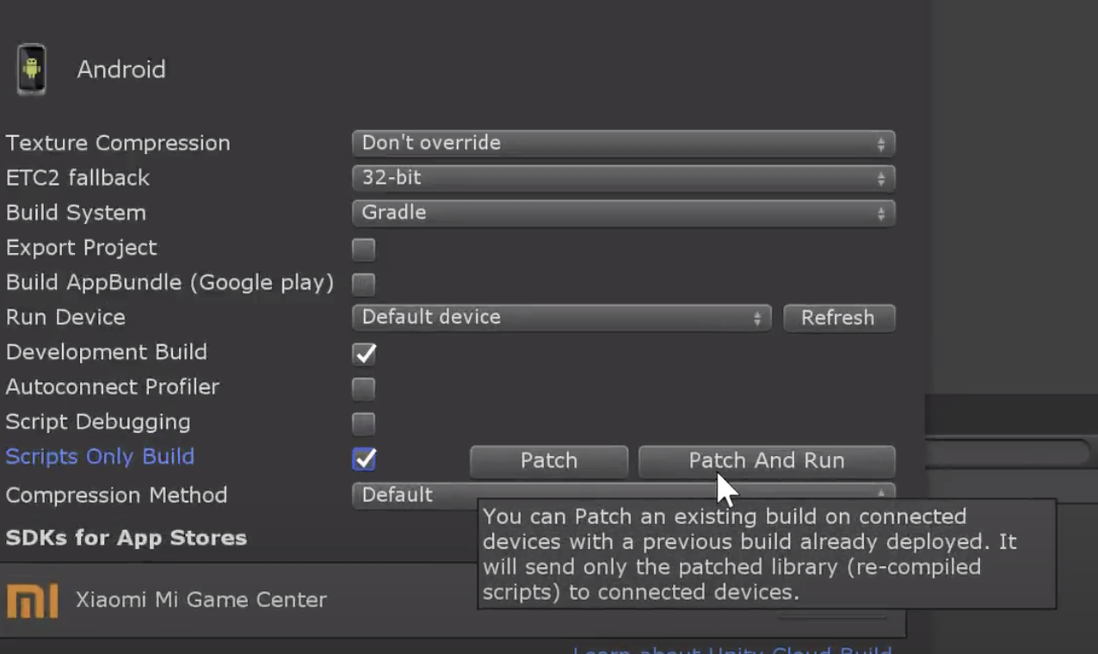The image size is (1098, 654).
Task: Click the Patch And Run button
Action: pos(766,460)
